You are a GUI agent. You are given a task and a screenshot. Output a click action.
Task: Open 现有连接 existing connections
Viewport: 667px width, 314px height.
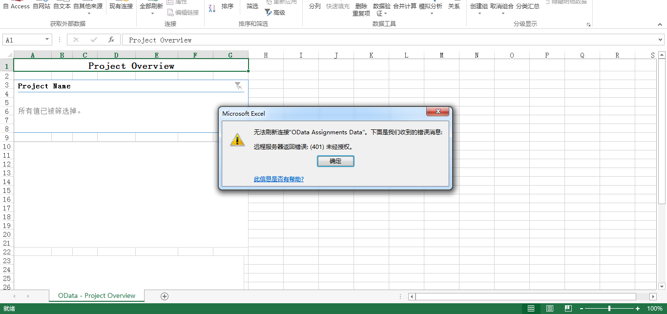[121, 6]
